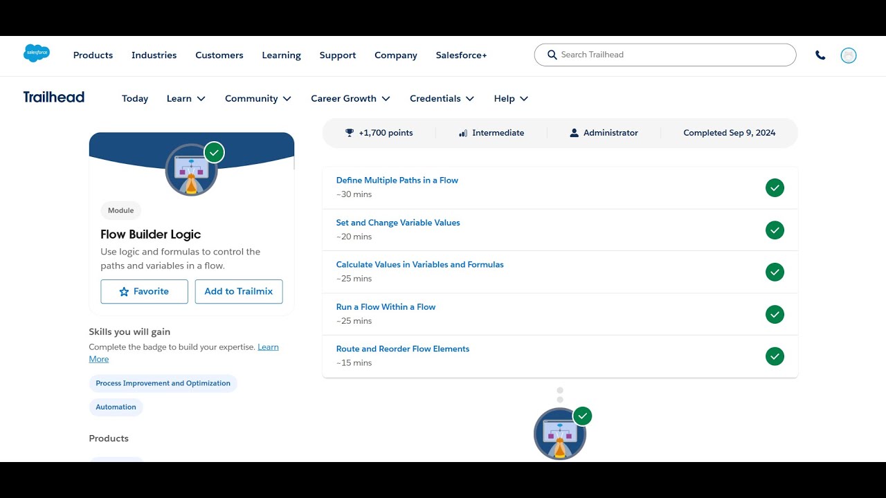This screenshot has width=886, height=498.
Task: Click the Skills you will gain heading
Action: point(129,332)
